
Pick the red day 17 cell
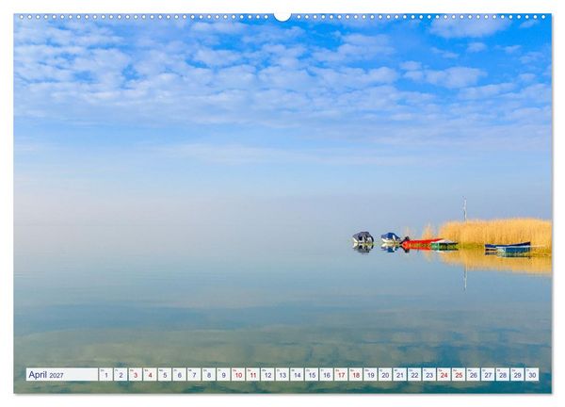(341, 374)
